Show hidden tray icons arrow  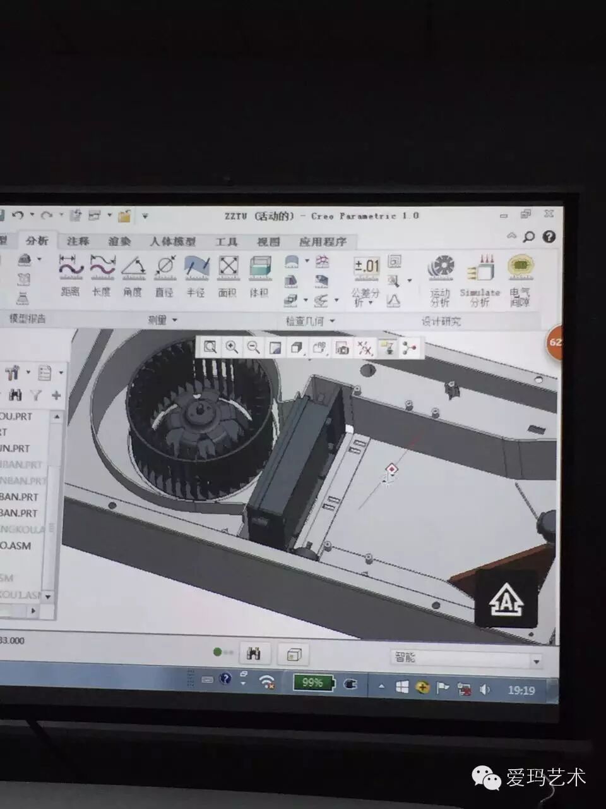381,686
